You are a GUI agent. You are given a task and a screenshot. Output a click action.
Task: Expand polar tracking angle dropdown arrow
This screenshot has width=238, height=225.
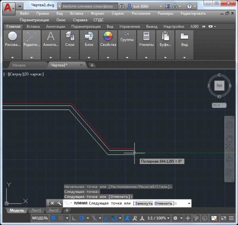click(x=88, y=218)
